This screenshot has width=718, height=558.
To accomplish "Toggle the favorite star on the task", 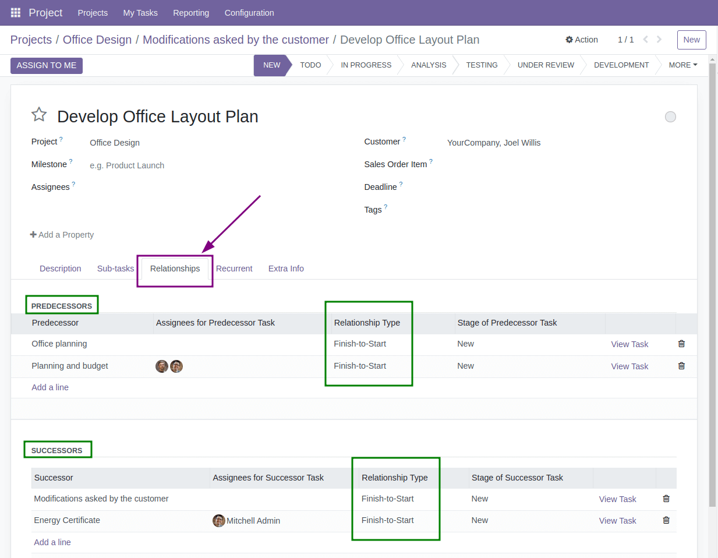I will point(38,114).
